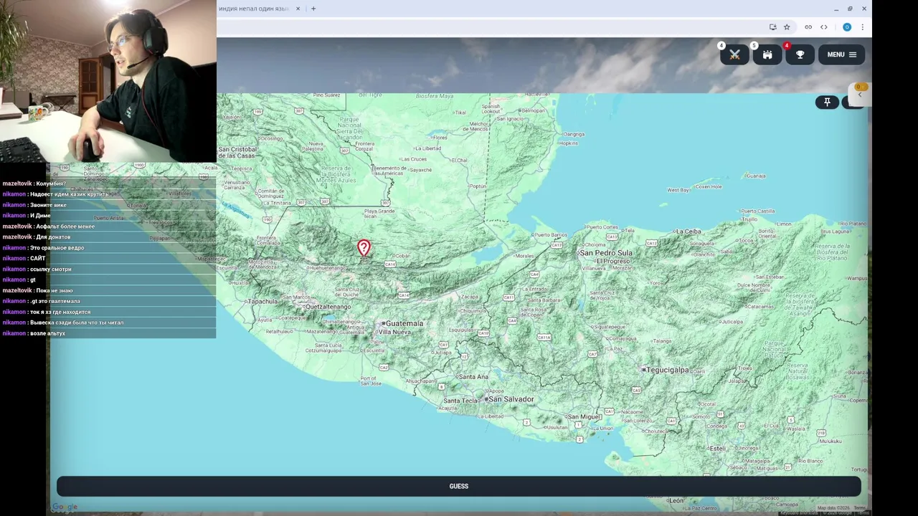Click the Belmopan label on map
The width and height of the screenshot is (918, 516).
coord(532,111)
